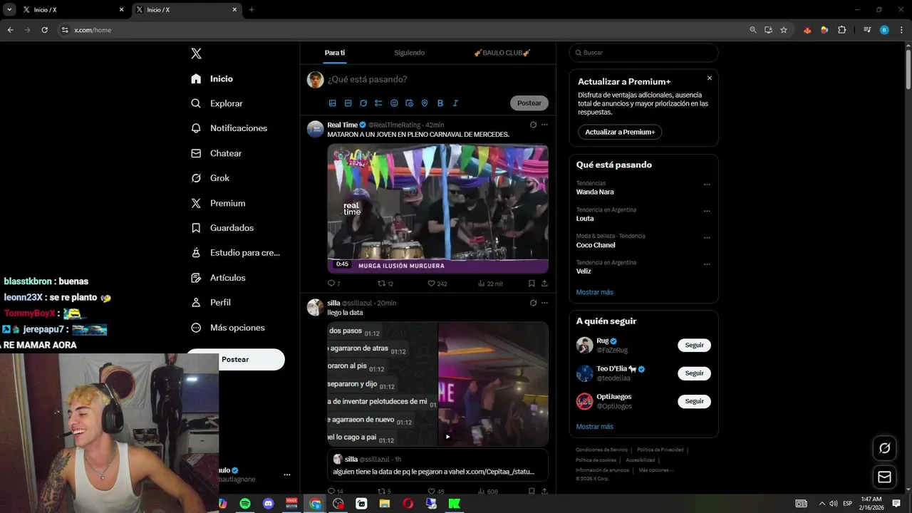This screenshot has height=513, width=912.
Task: Open Notificaciones in sidebar
Action: (x=229, y=128)
